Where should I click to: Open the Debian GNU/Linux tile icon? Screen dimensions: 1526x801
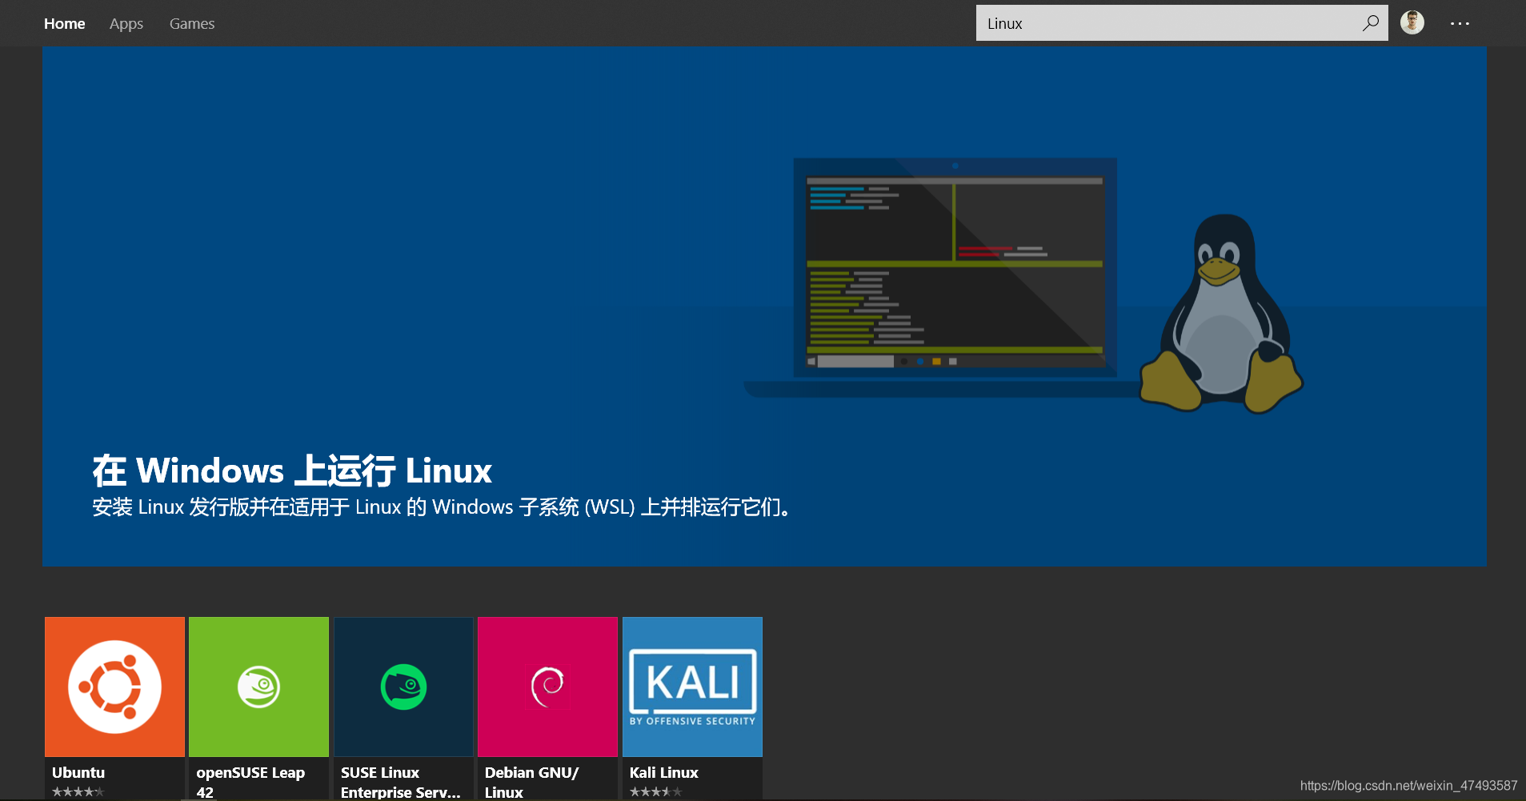tap(547, 687)
